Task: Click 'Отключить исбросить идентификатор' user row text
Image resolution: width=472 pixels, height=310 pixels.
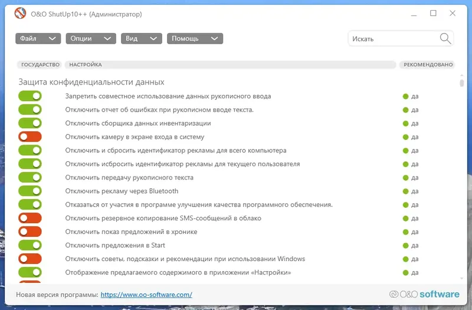Action: point(182,164)
